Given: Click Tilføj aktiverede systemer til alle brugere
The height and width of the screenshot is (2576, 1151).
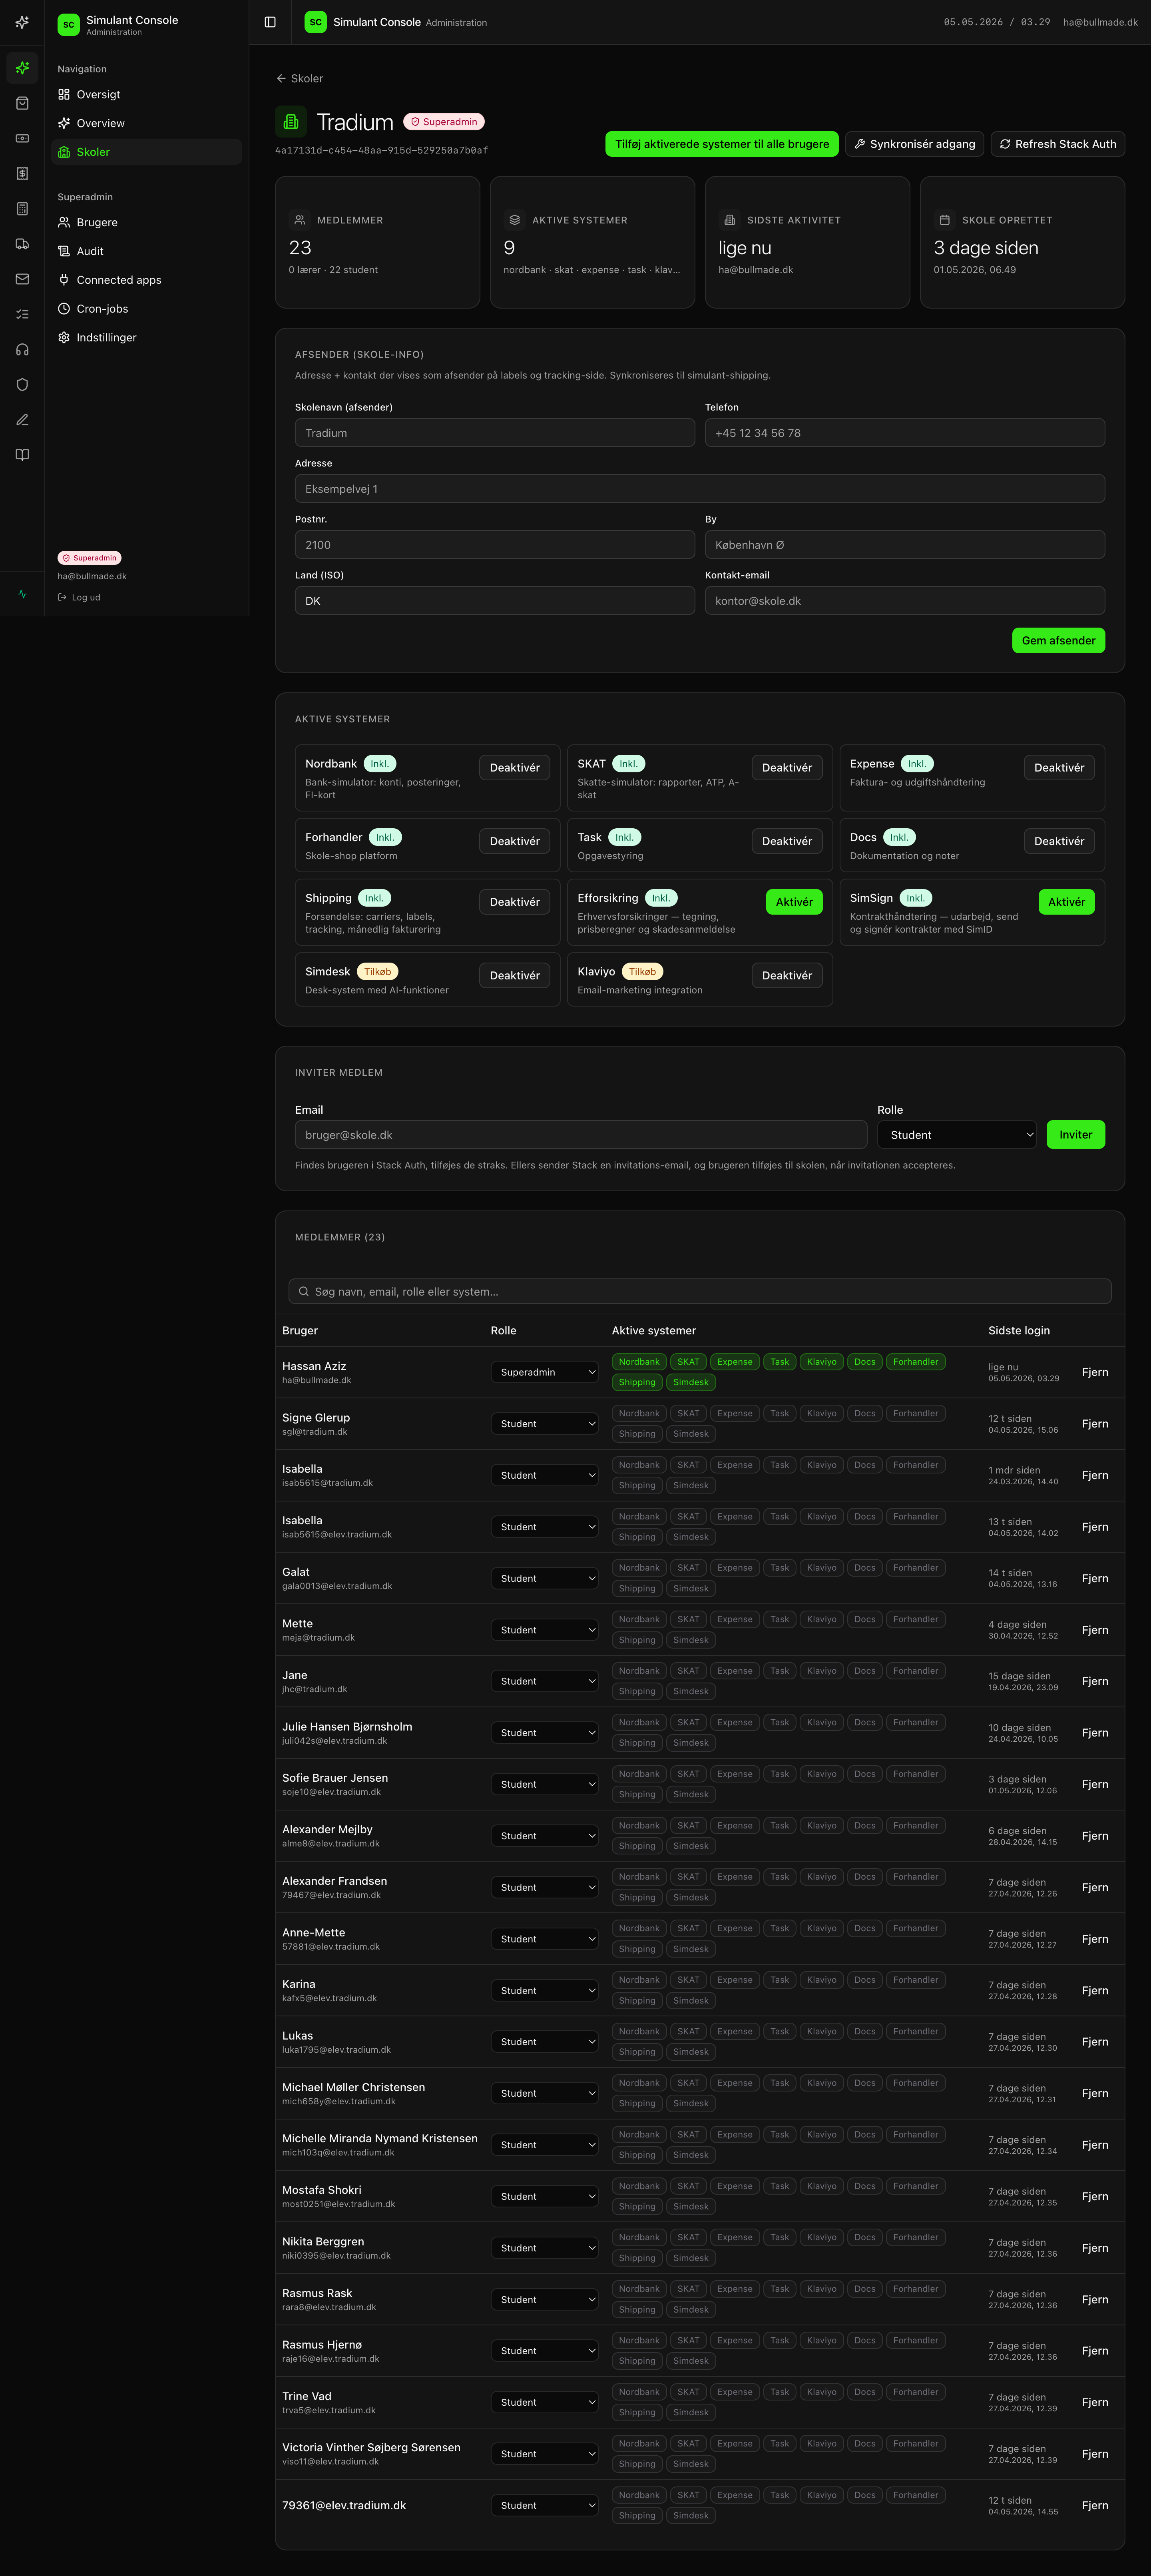Looking at the screenshot, I should [722, 144].
